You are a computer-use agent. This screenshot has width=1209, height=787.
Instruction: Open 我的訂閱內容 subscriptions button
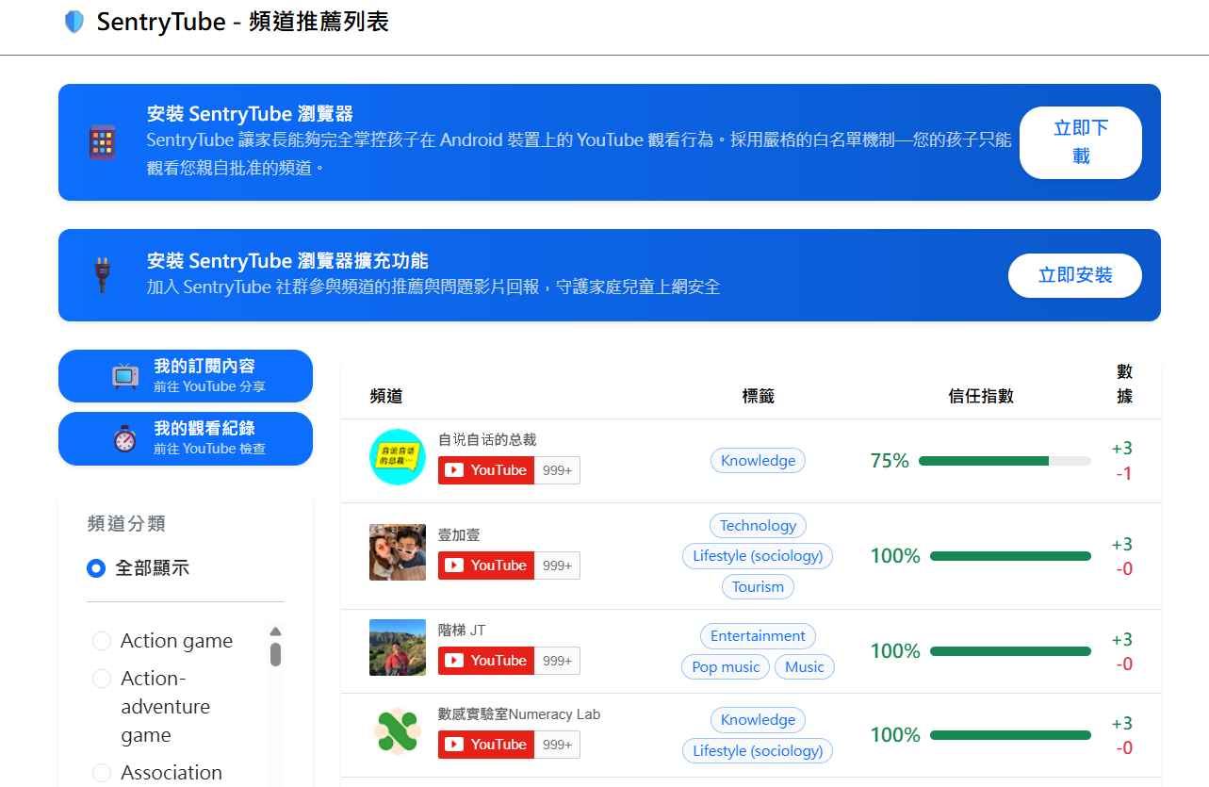(x=186, y=376)
